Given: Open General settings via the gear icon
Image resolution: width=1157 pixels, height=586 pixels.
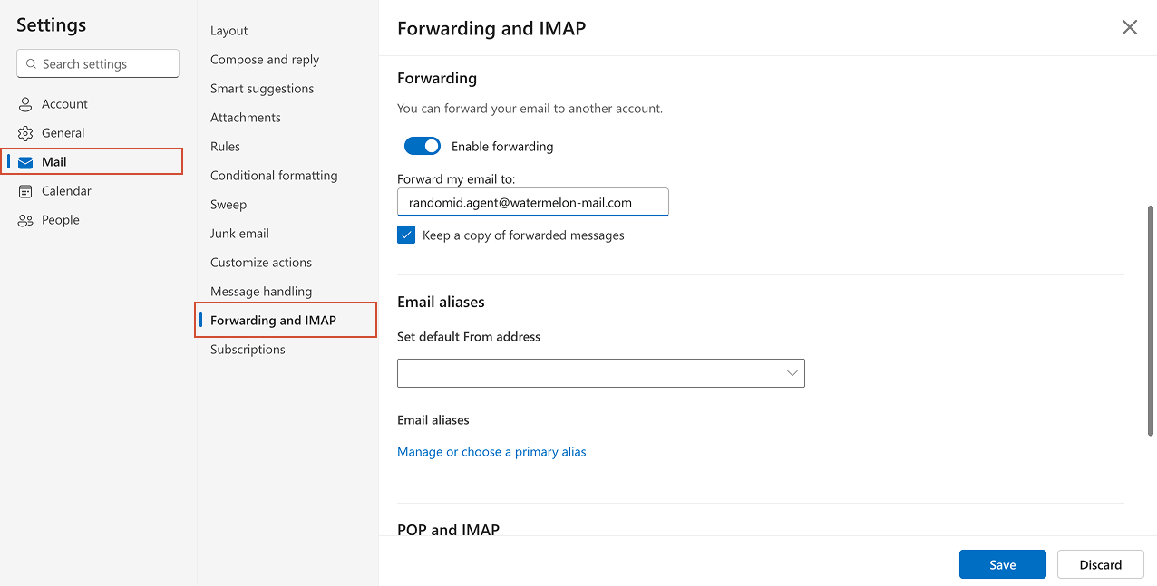Looking at the screenshot, I should click(25, 132).
